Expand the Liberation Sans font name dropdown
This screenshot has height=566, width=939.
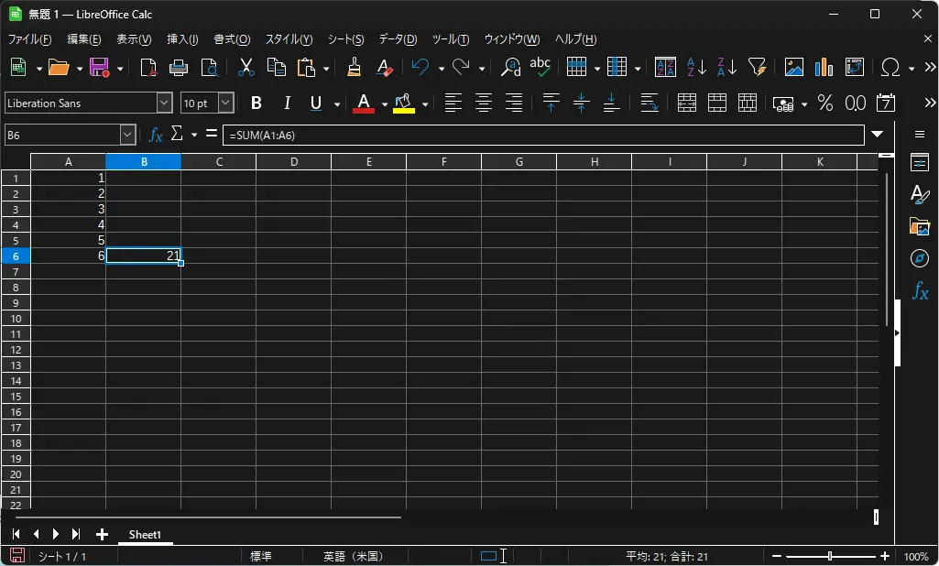pos(164,103)
